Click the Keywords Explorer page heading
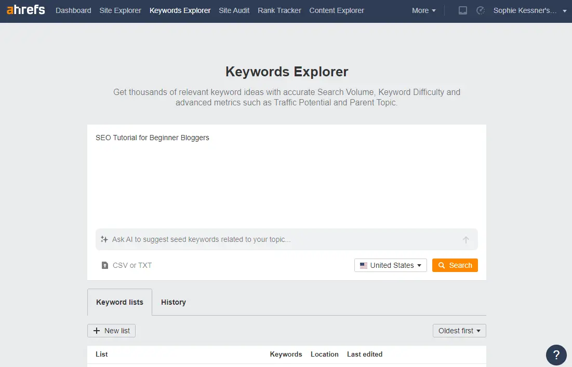The width and height of the screenshot is (572, 367). point(287,72)
